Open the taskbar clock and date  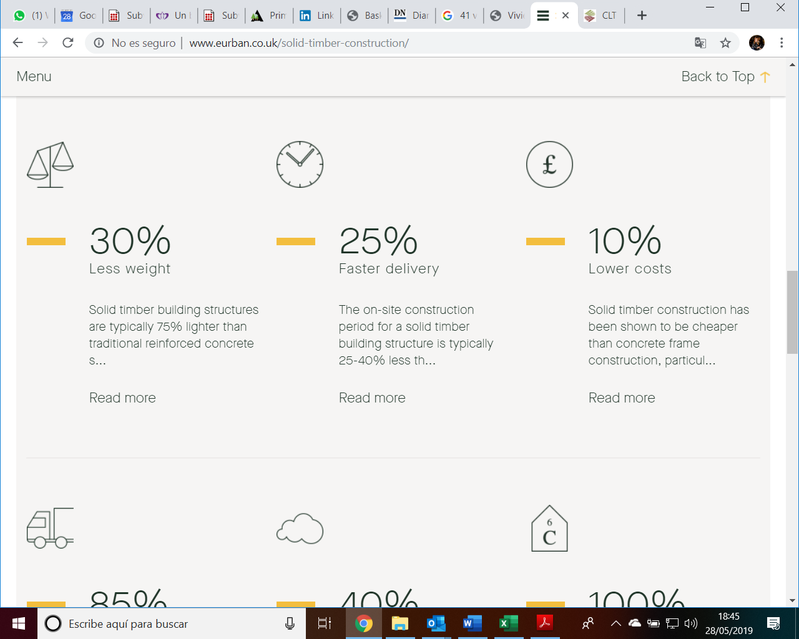coord(728,623)
